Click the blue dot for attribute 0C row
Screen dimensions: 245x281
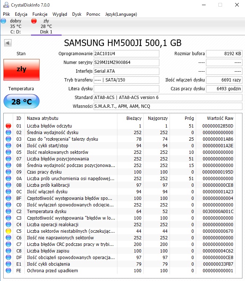click(x=8, y=191)
